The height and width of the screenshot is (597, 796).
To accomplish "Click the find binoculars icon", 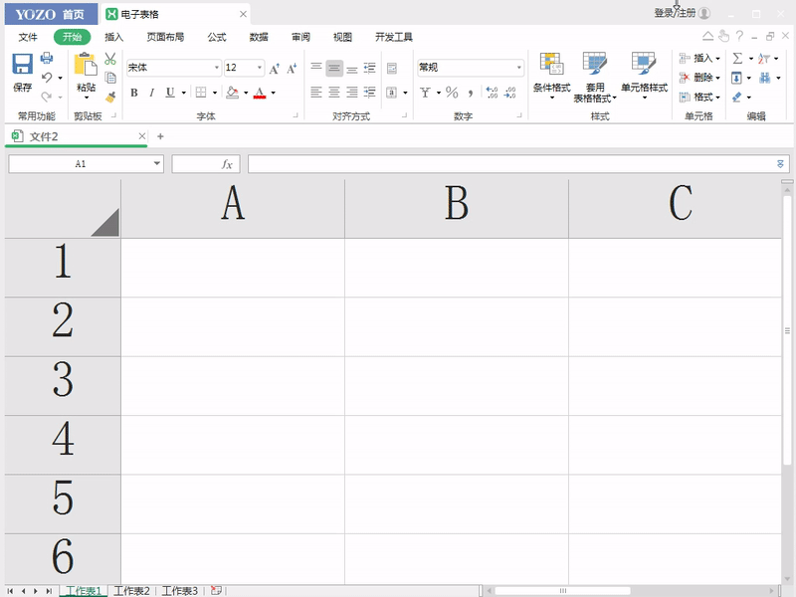I will click(765, 78).
